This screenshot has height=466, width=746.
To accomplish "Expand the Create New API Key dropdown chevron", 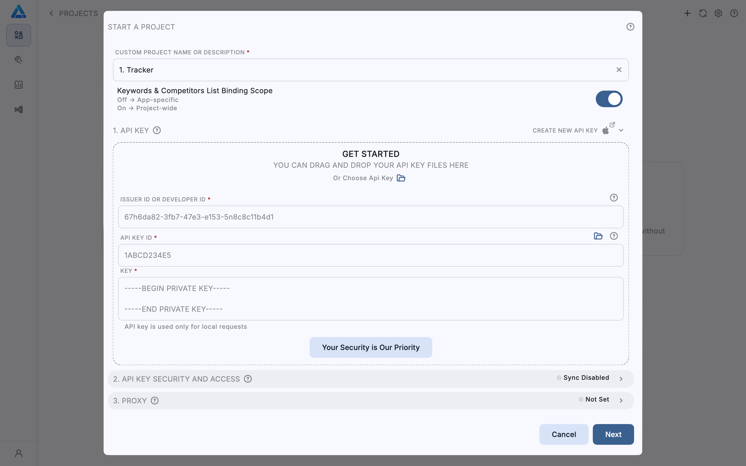I will pyautogui.click(x=621, y=130).
